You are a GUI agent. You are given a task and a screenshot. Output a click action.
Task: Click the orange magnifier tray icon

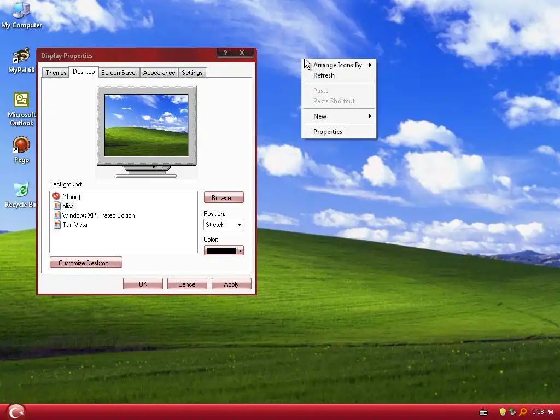(x=523, y=412)
